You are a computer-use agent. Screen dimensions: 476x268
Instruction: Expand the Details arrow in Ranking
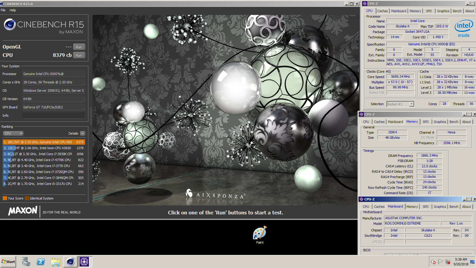(83, 133)
